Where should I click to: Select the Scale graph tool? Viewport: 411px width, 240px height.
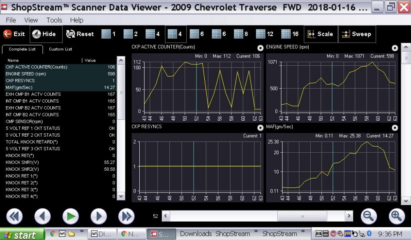click(321, 34)
